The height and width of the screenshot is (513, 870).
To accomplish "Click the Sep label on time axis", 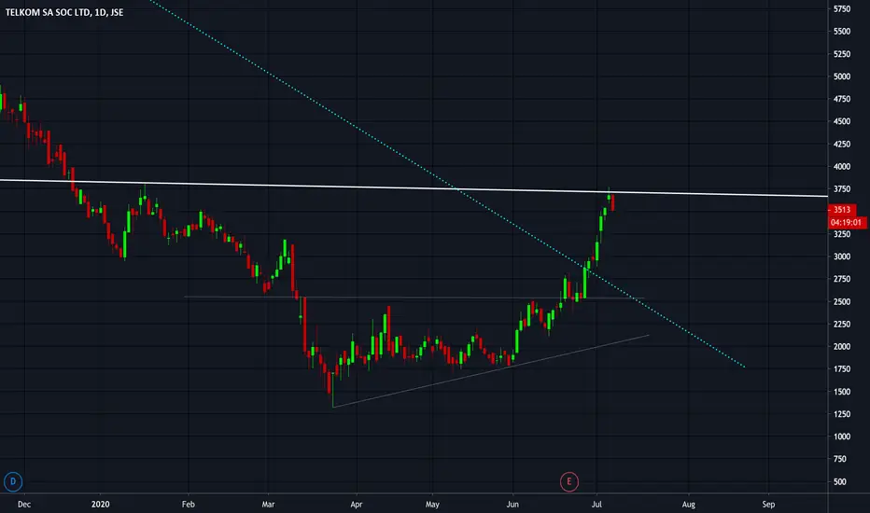I will click(x=768, y=504).
